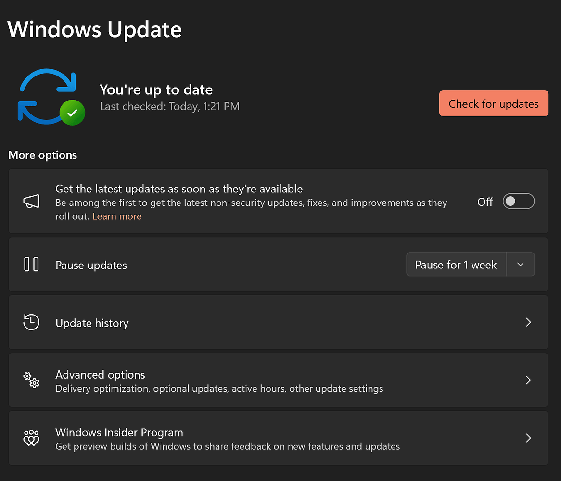Select the Advanced options entry
Screen dimensions: 561x481
100,375
